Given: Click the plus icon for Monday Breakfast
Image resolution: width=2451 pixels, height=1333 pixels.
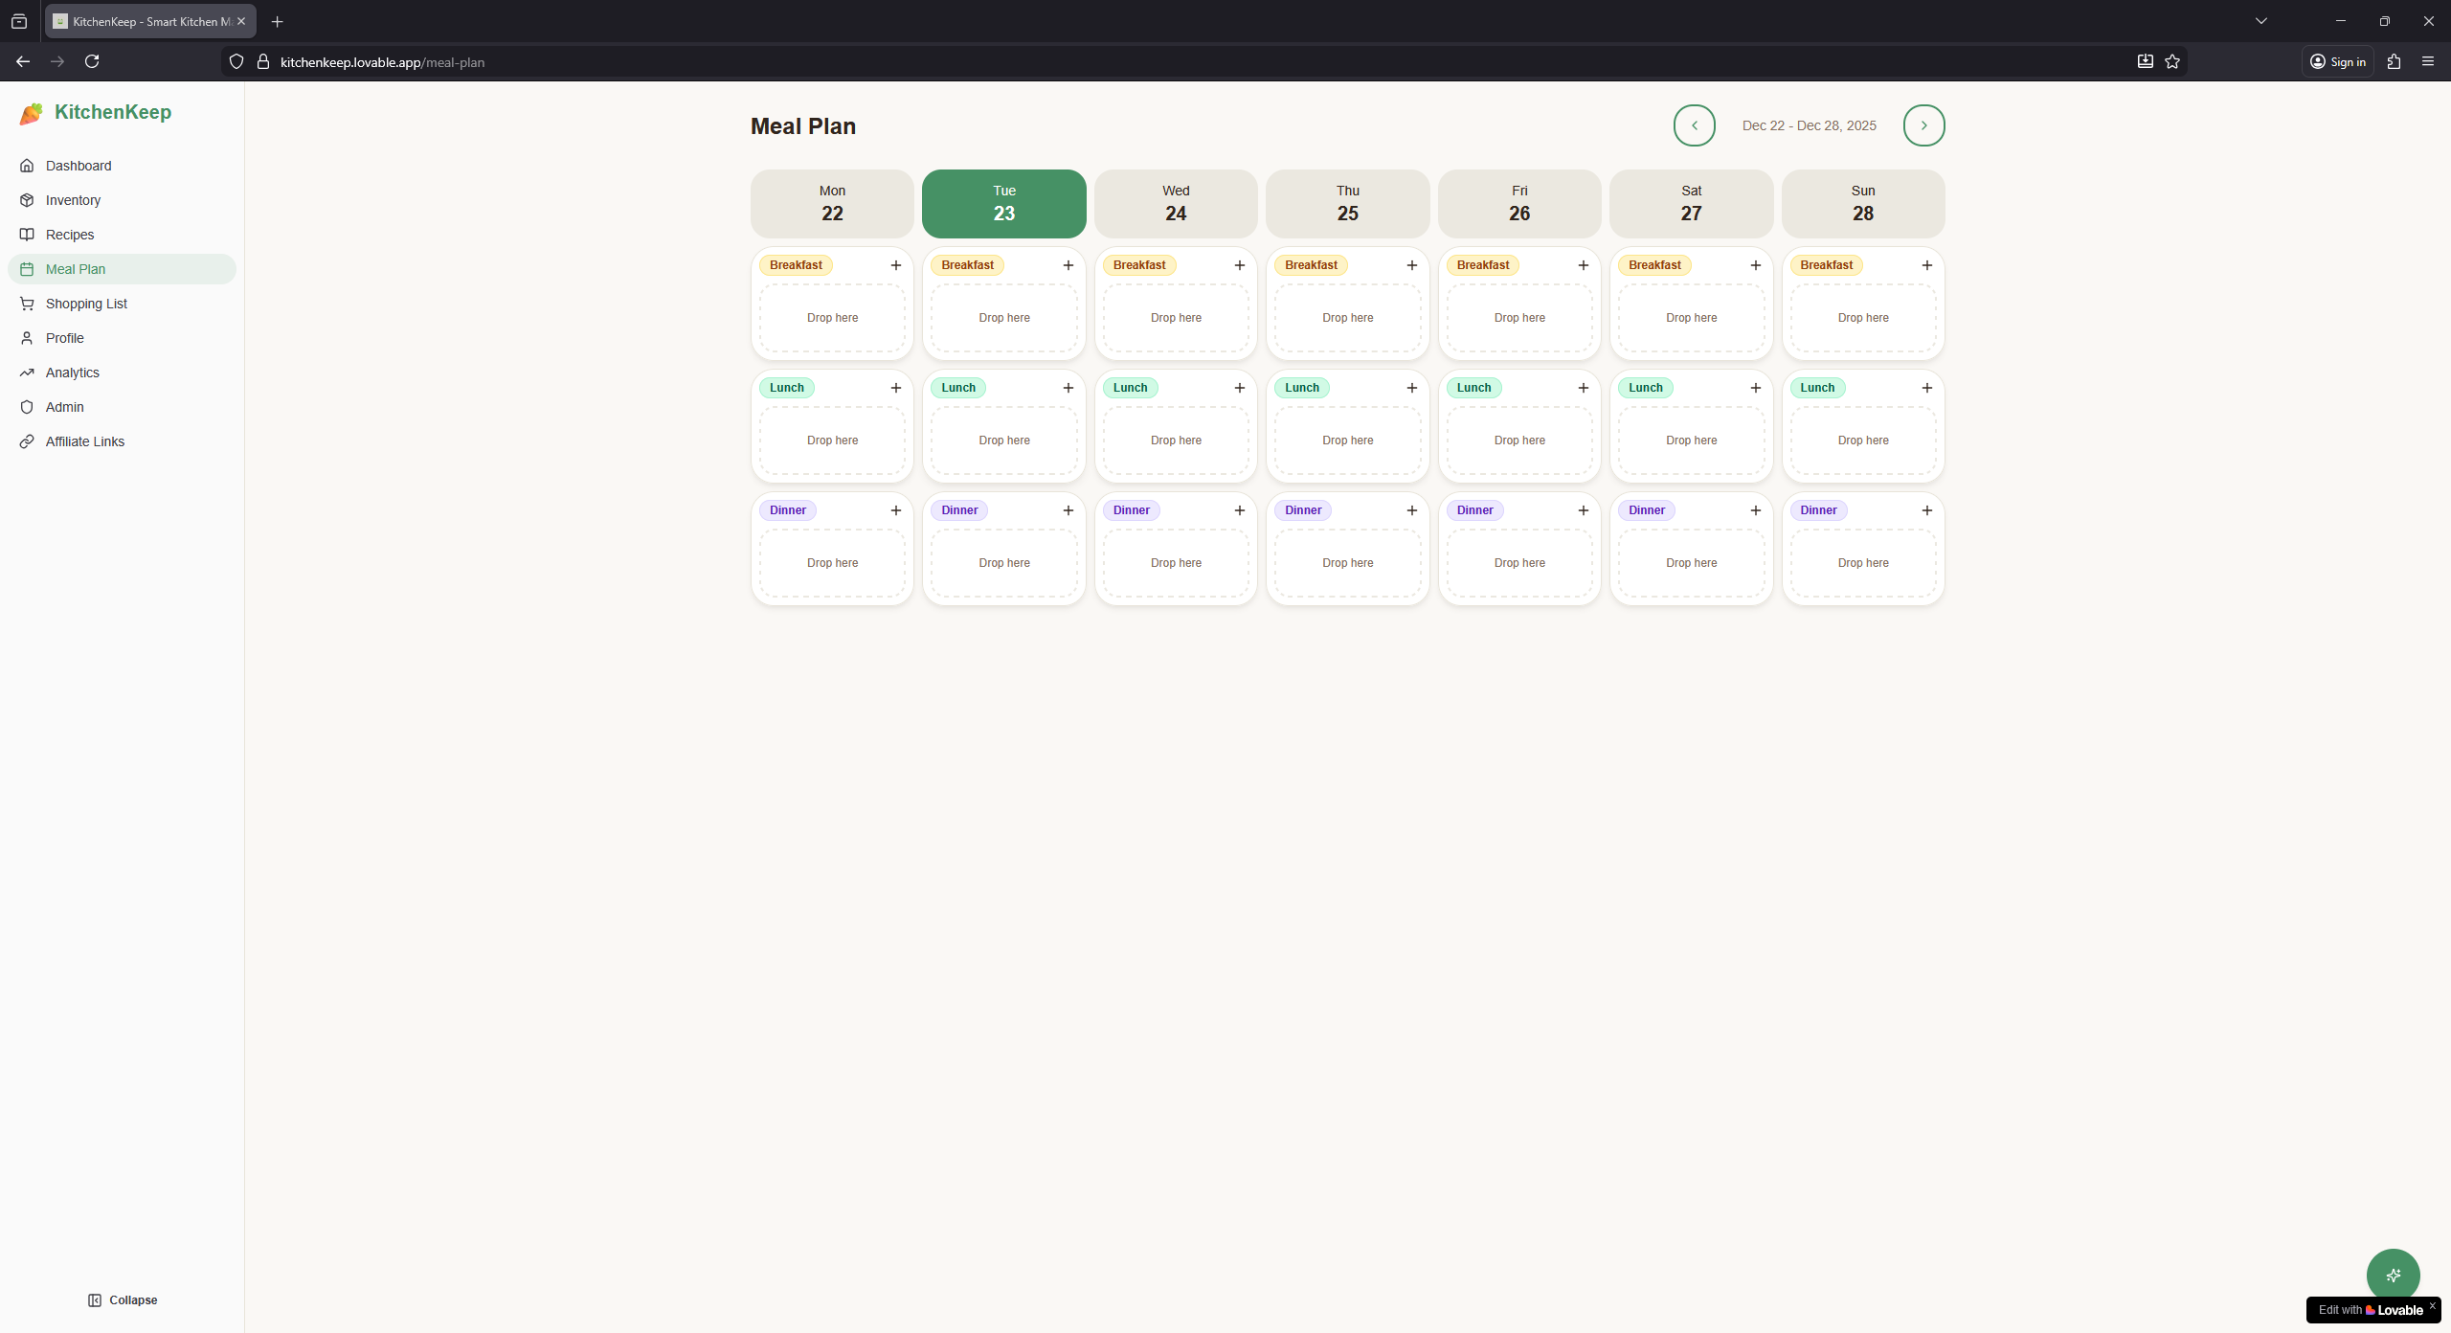Looking at the screenshot, I should coord(896,265).
